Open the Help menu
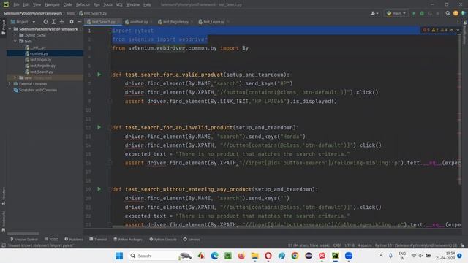The image size is (468, 263). (x=147, y=4)
